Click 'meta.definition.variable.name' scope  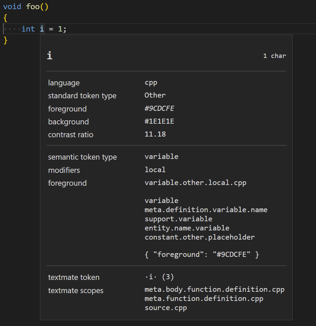(x=206, y=210)
